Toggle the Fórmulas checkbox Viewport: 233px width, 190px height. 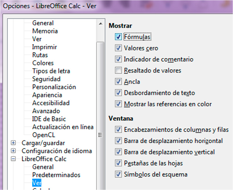click(x=118, y=37)
